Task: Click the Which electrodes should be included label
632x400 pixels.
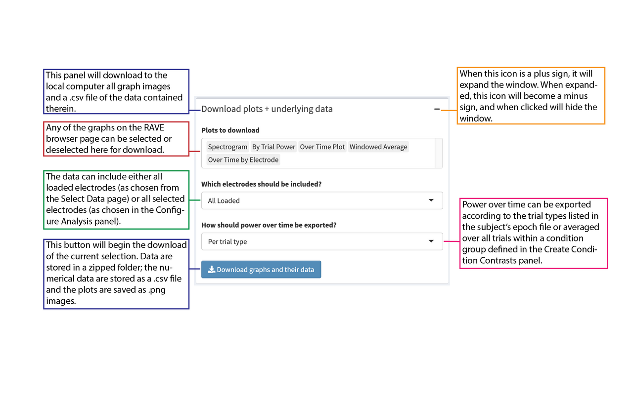Action: point(262,184)
